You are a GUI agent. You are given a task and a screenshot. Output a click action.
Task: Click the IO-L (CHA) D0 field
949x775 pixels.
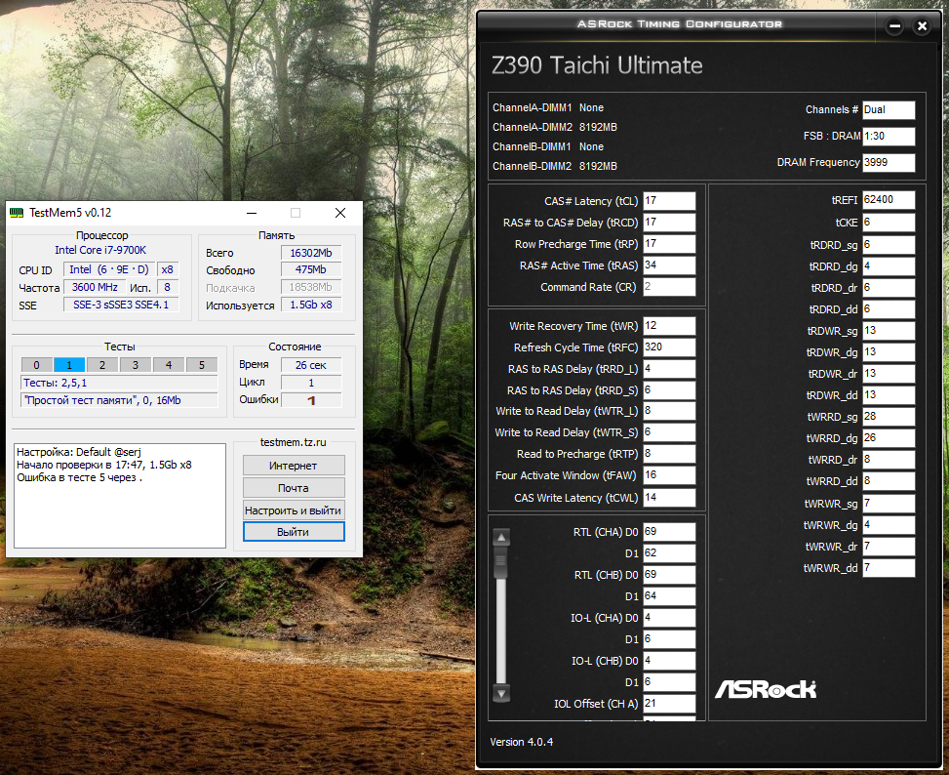(669, 618)
